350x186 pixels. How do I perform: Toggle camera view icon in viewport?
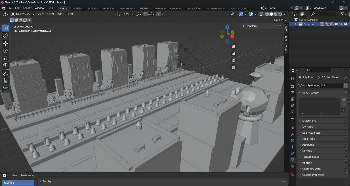(x=233, y=60)
